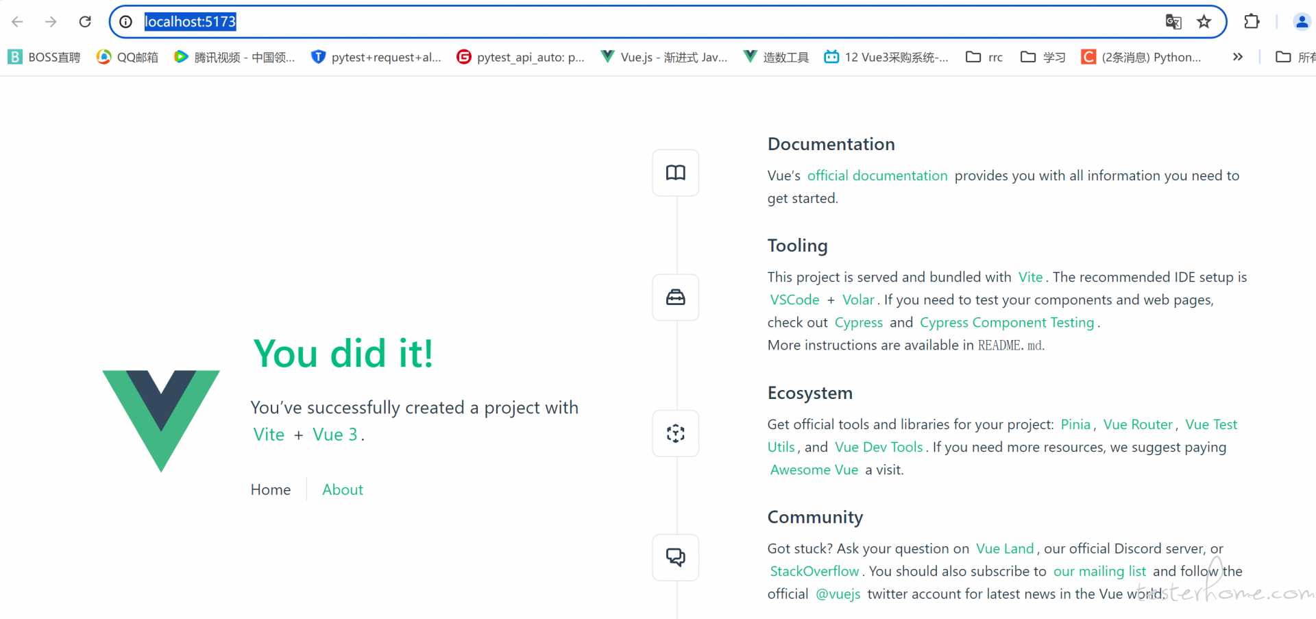
Task: Open the Pinia link
Action: pyautogui.click(x=1075, y=424)
